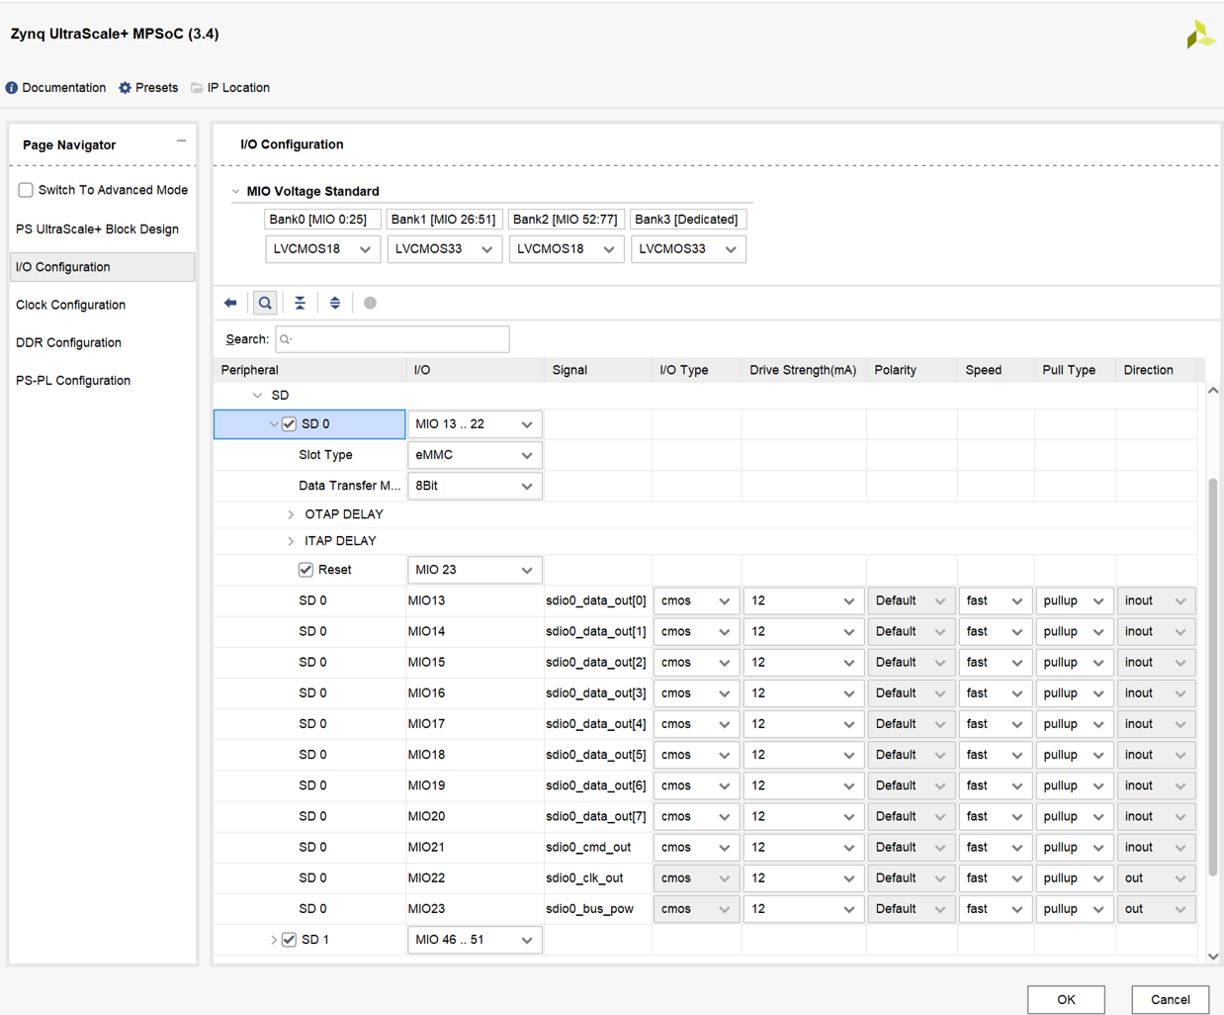This screenshot has height=1015, width=1224.
Task: Click the Drive Strength(mA) column header
Action: point(803,370)
